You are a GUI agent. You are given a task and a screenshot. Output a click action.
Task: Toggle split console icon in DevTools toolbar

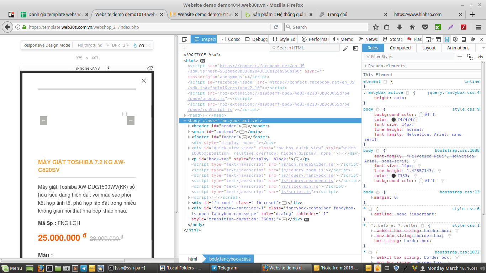click(x=438, y=39)
